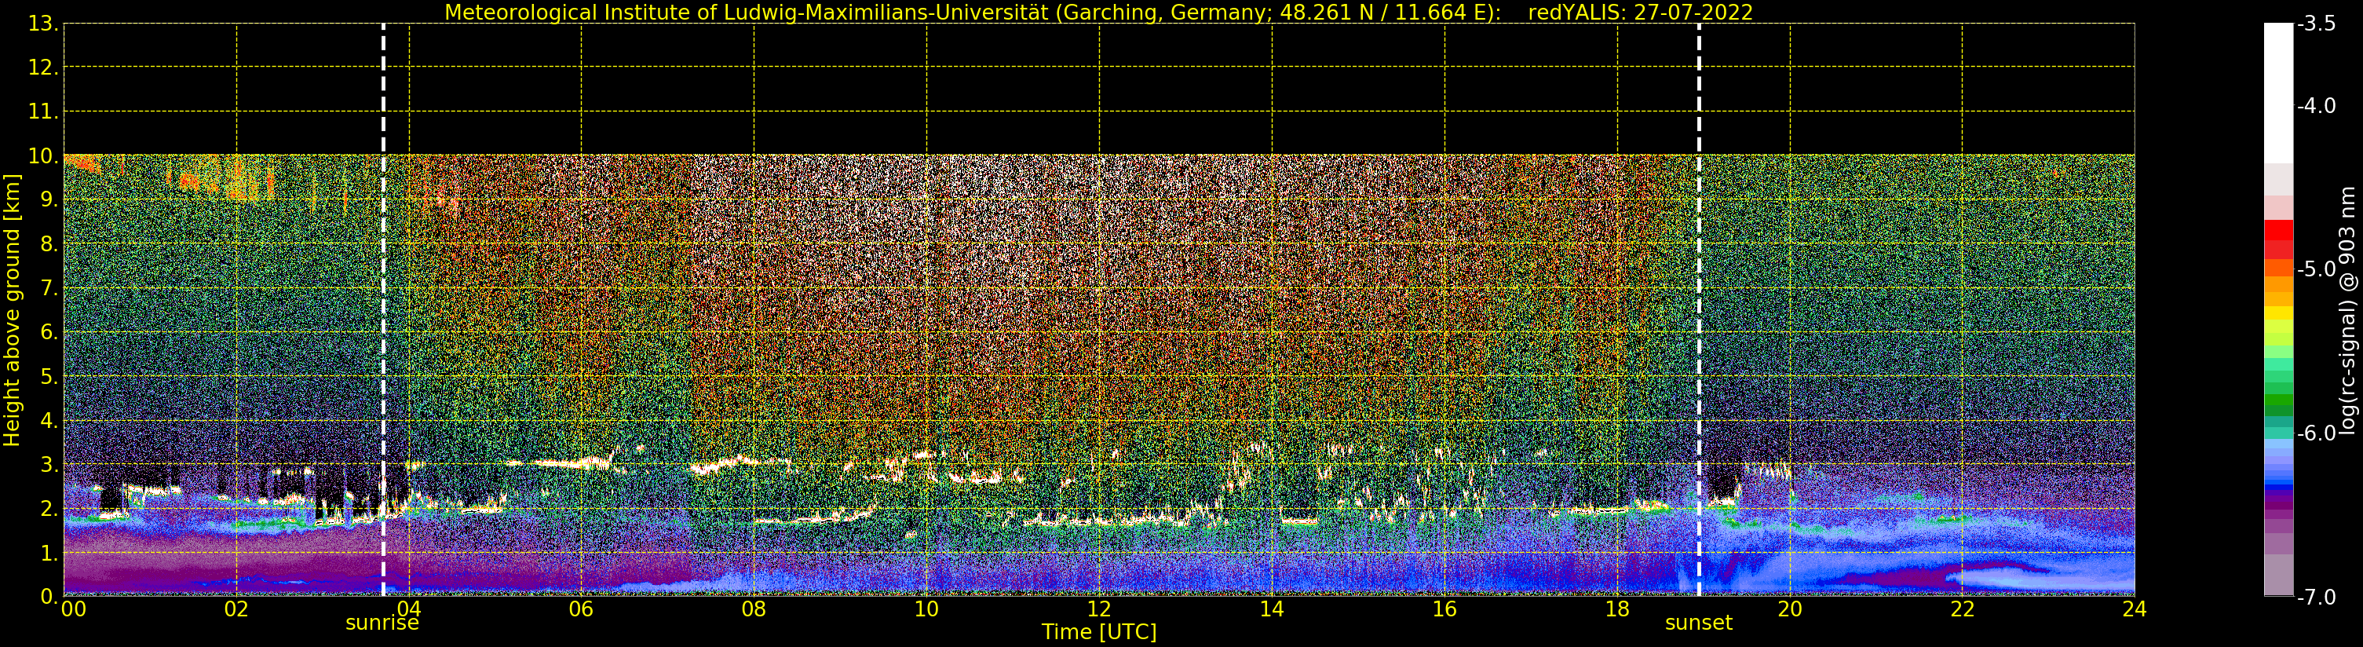Click the time tick label '08'
2363x647 pixels.
(x=754, y=609)
